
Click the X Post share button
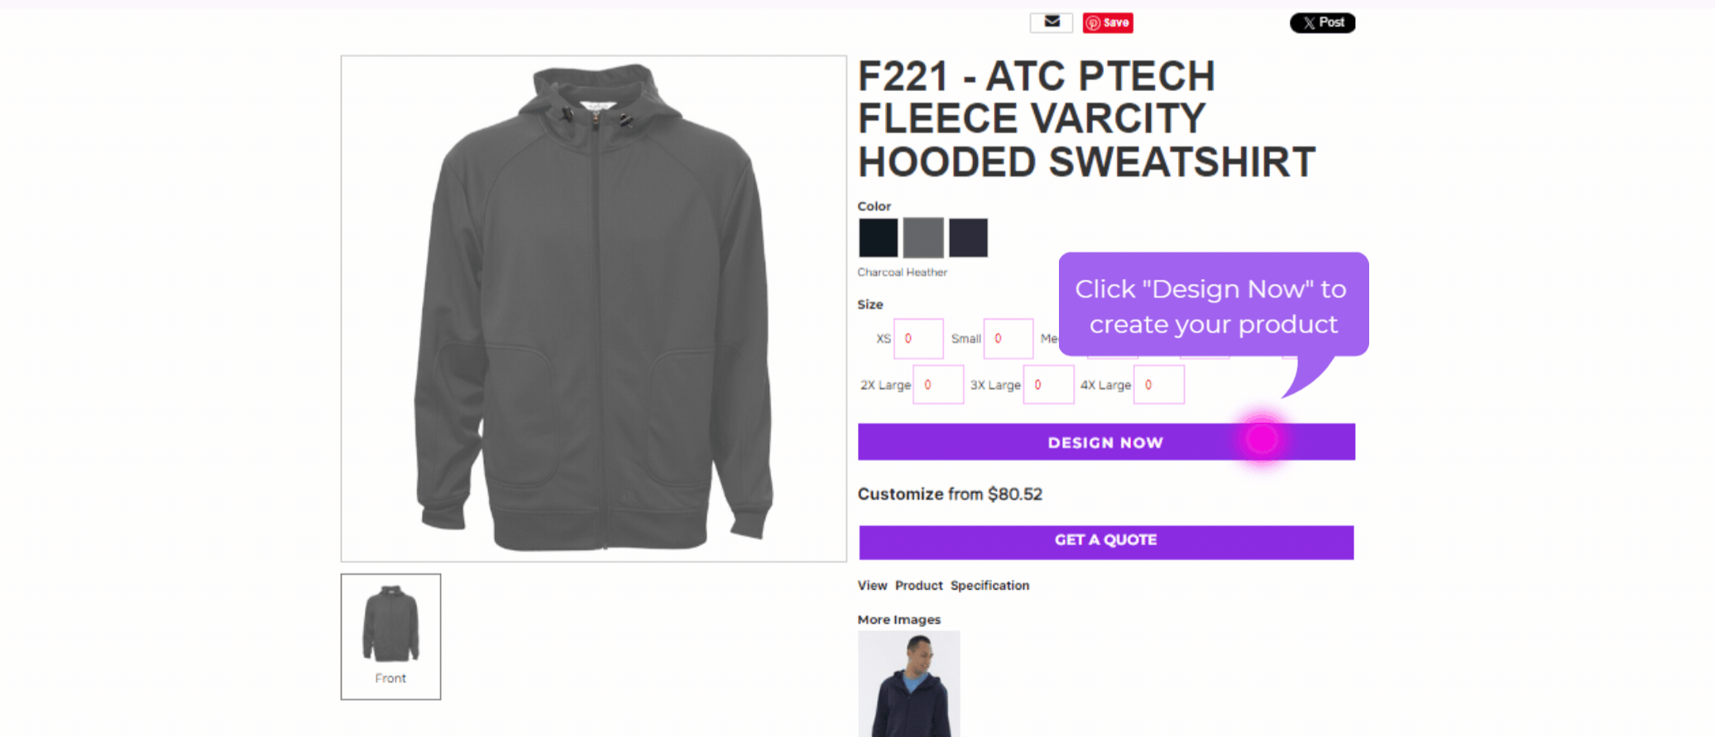(1322, 23)
